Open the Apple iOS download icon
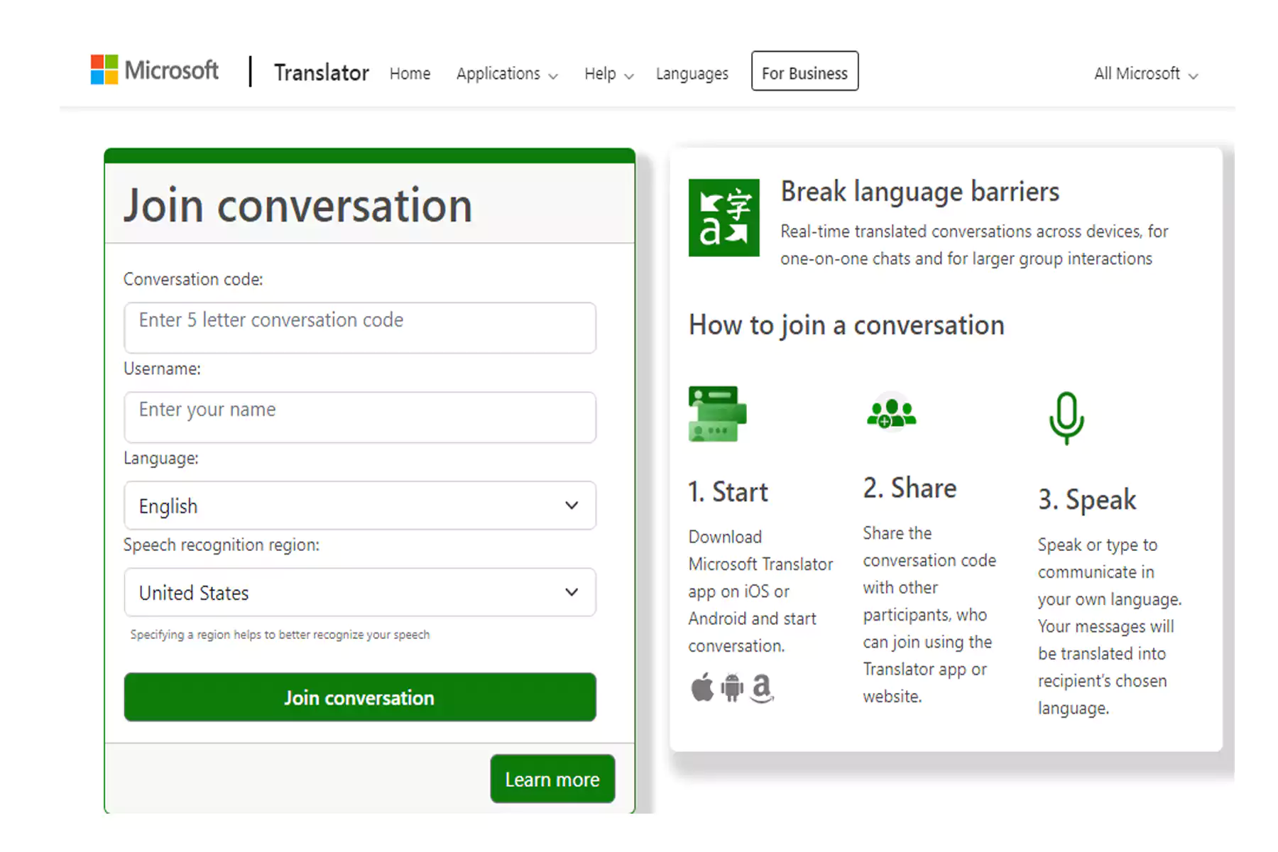The image size is (1278, 852). (702, 687)
